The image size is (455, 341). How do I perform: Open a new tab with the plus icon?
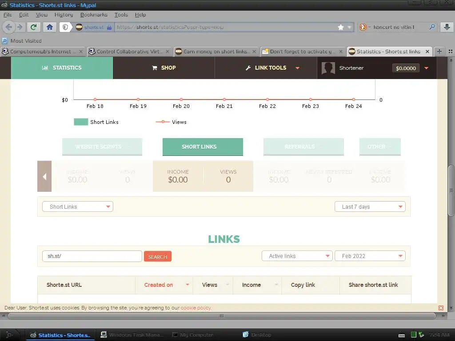click(439, 52)
